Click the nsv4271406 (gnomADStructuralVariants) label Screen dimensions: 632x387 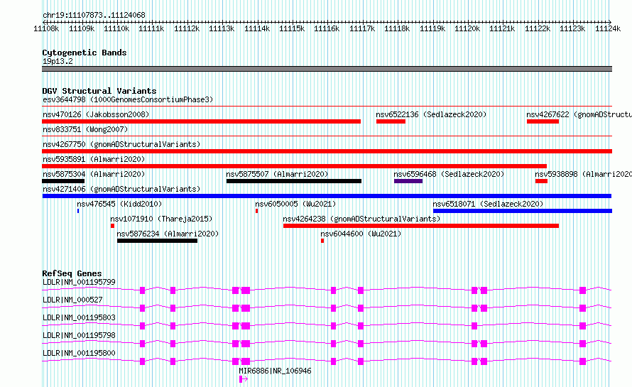[121, 189]
